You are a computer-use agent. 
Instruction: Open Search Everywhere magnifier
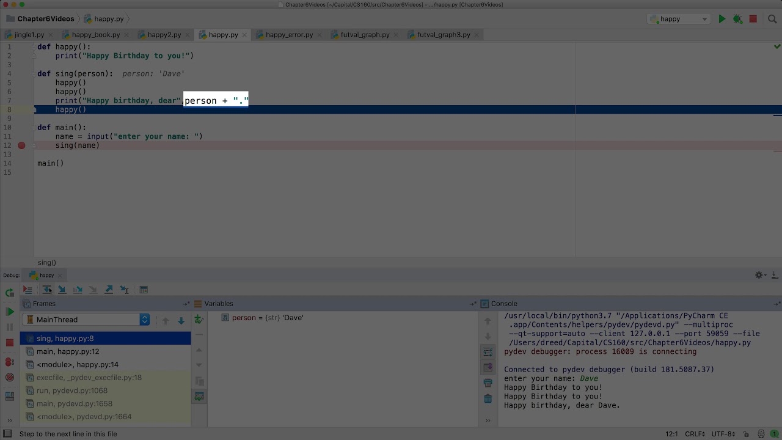(x=772, y=19)
